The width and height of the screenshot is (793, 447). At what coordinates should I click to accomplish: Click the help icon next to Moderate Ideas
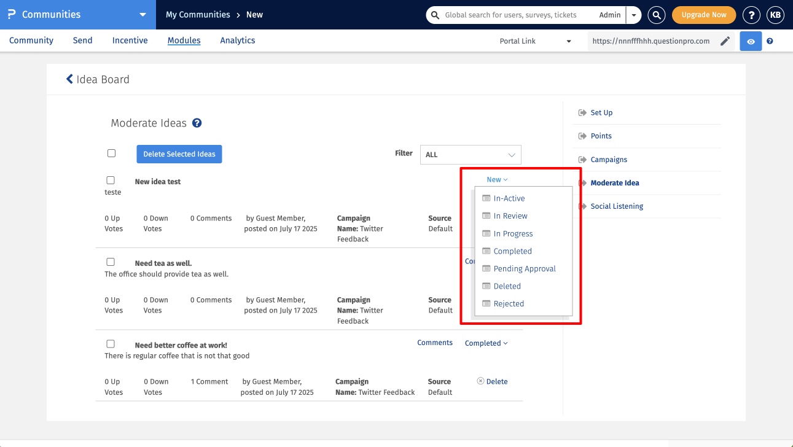coord(197,123)
